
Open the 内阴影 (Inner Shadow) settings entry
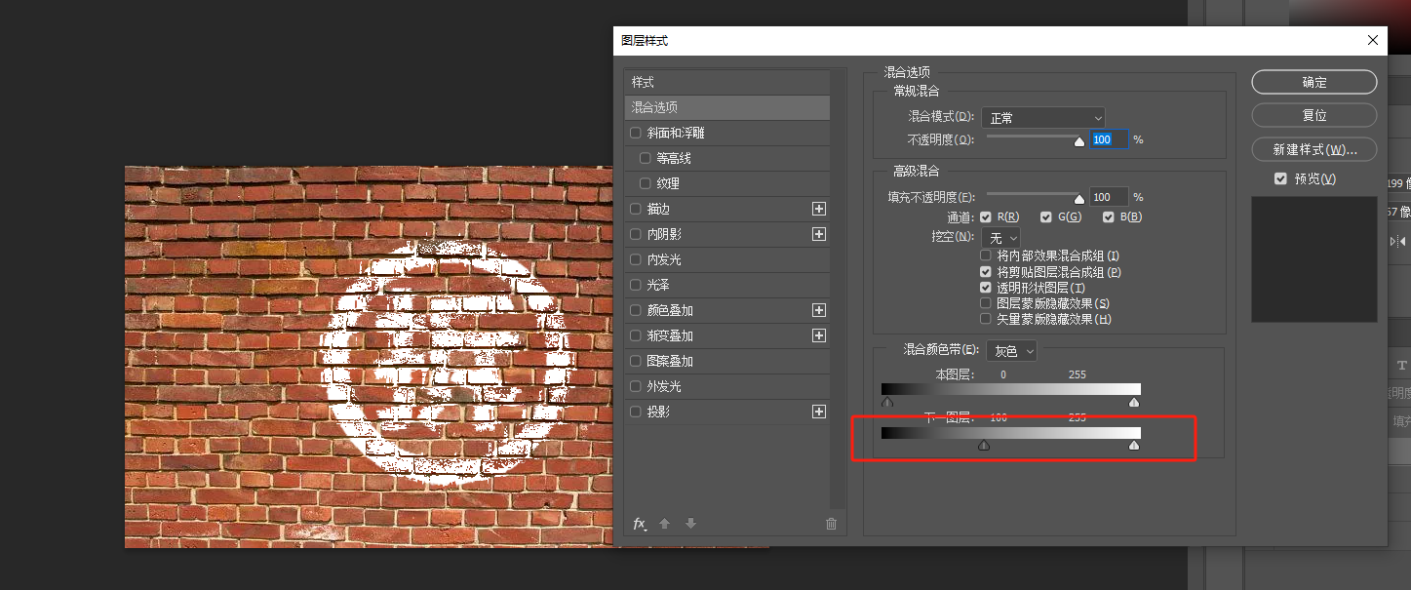[665, 234]
